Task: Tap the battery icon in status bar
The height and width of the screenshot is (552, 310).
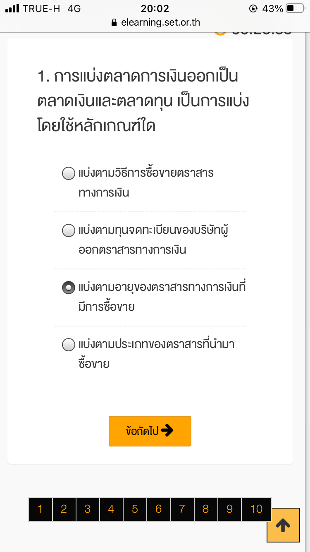Action: tap(295, 8)
